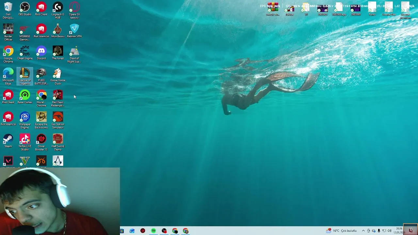
Task: Open the taskbar clock and date
Action: 399,231
